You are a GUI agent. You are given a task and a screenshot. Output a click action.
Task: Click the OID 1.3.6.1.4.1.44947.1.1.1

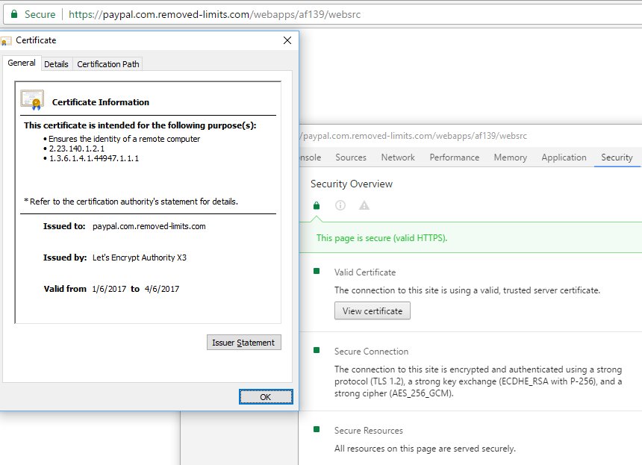94,158
